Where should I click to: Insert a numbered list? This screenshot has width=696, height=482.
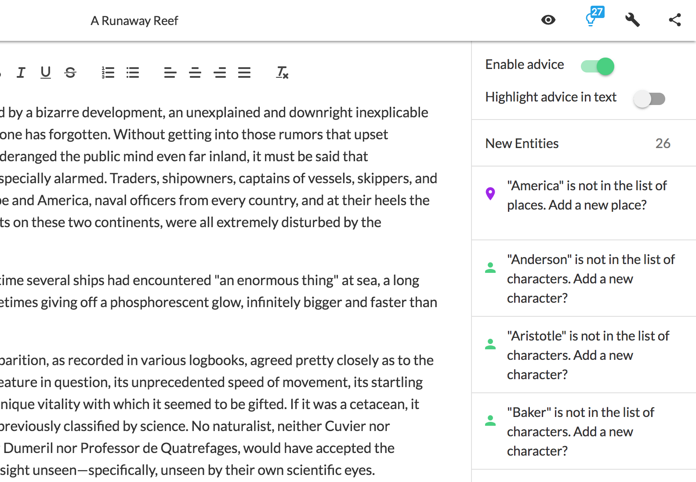point(108,72)
